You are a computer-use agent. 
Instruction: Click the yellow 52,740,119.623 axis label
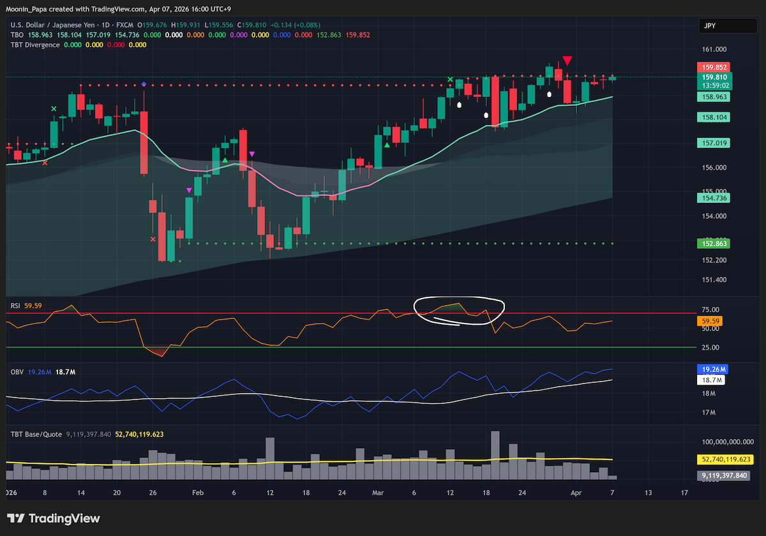(x=726, y=459)
